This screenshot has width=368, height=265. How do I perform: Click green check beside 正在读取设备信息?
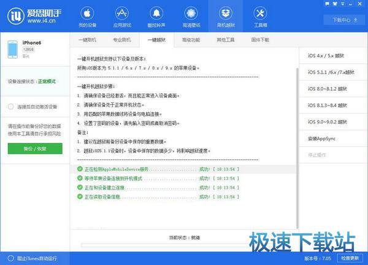pyautogui.click(x=80, y=196)
